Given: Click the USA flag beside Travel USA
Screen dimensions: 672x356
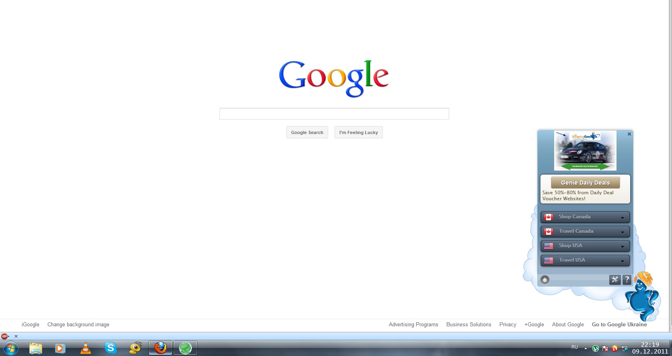Looking at the screenshot, I should coord(549,260).
